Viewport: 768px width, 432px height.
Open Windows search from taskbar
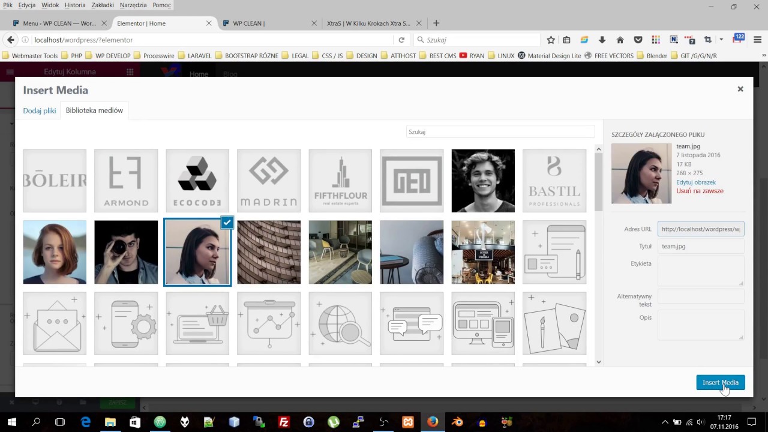(36, 422)
